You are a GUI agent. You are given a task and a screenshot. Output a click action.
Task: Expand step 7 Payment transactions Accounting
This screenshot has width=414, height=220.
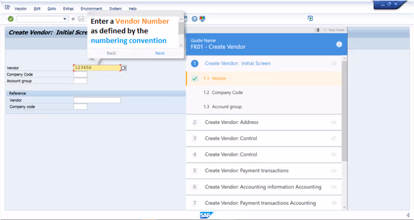point(264,203)
